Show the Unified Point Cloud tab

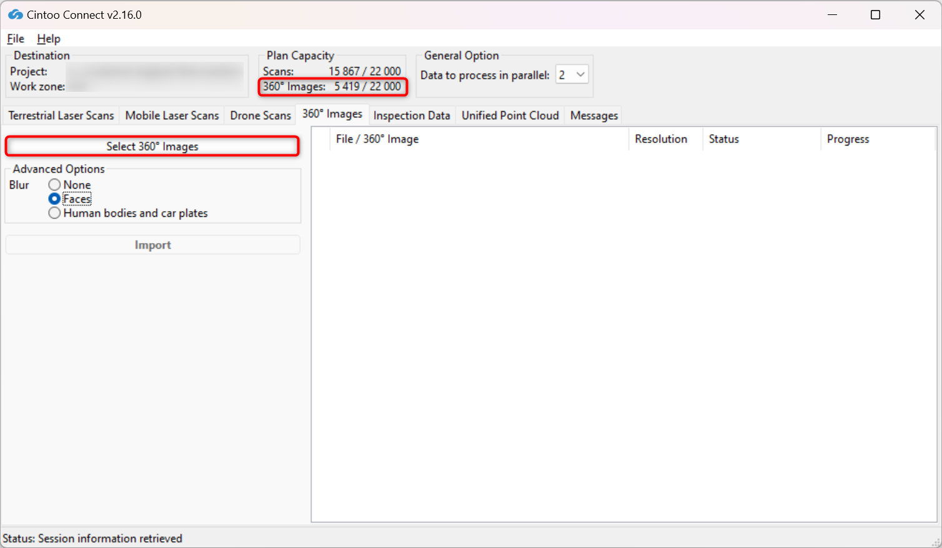510,116
